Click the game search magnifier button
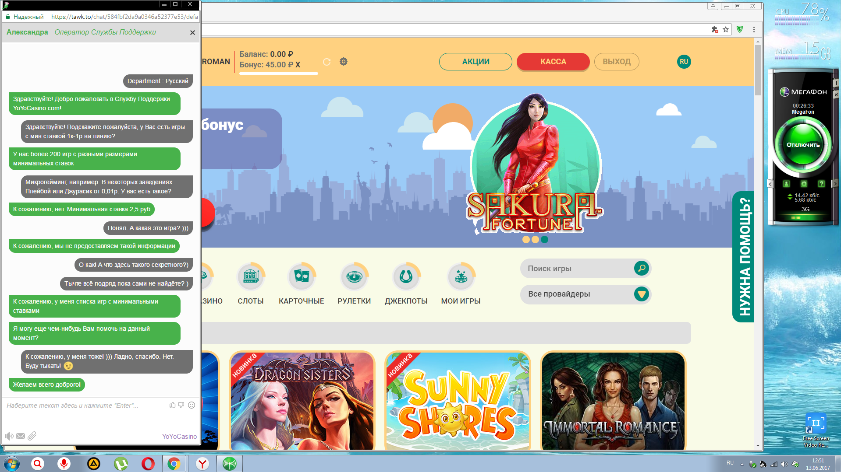 [642, 268]
